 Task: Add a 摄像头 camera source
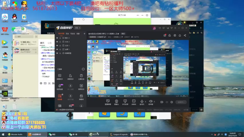(x=117, y=102)
